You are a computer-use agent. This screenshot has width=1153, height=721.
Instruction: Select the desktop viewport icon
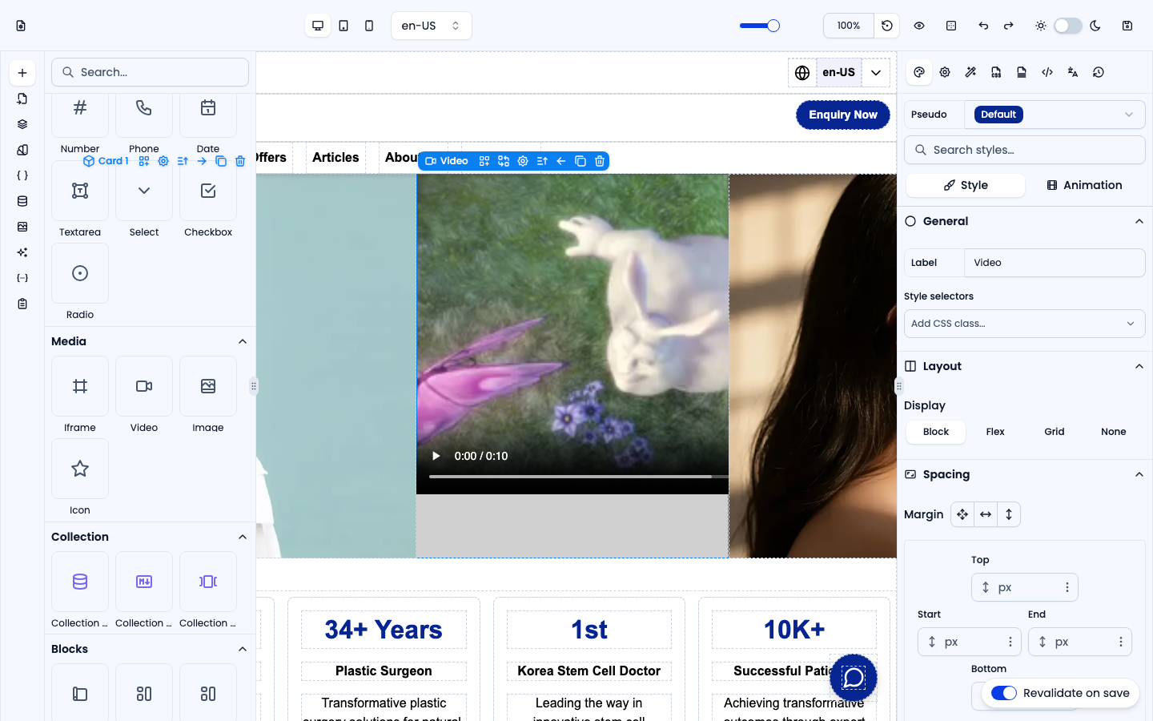pos(318,26)
